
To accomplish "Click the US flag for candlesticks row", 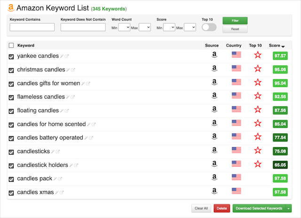I will coord(236,150).
